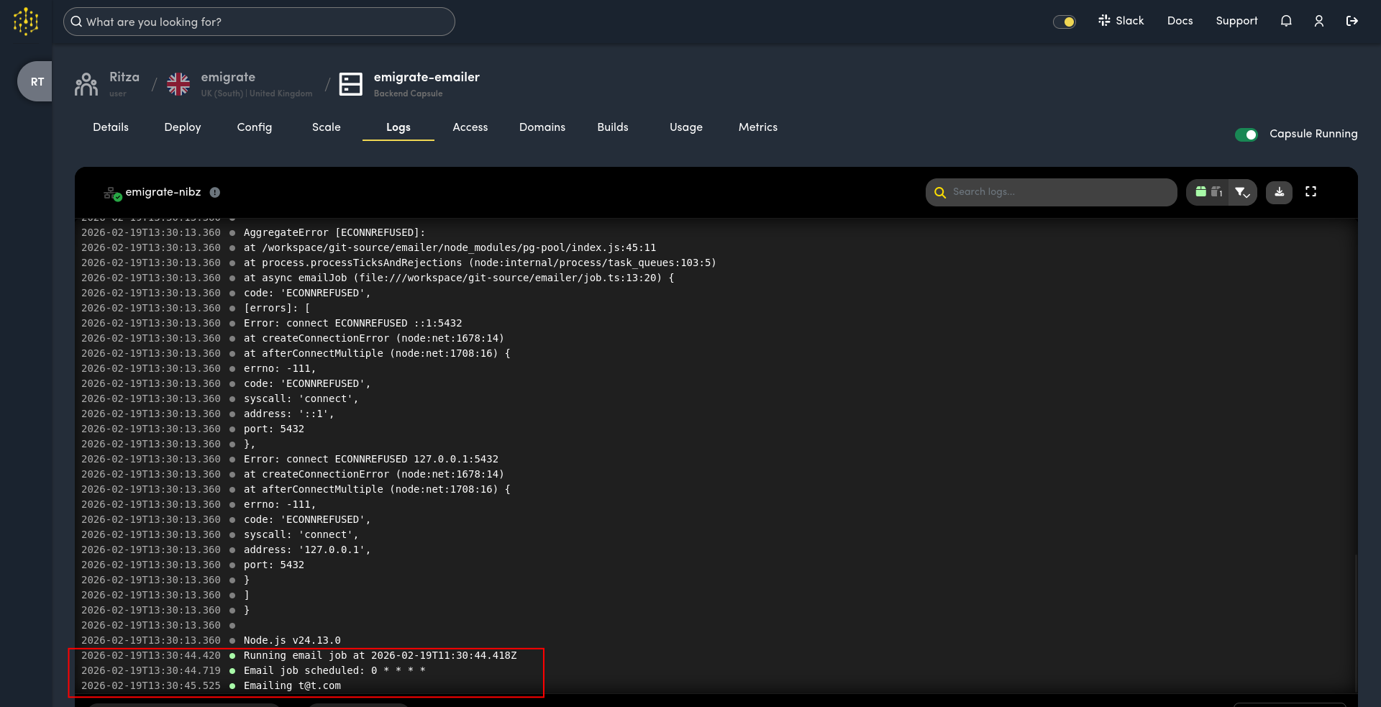1381x707 pixels.
Task: Open the notifications bell icon
Action: 1286,21
